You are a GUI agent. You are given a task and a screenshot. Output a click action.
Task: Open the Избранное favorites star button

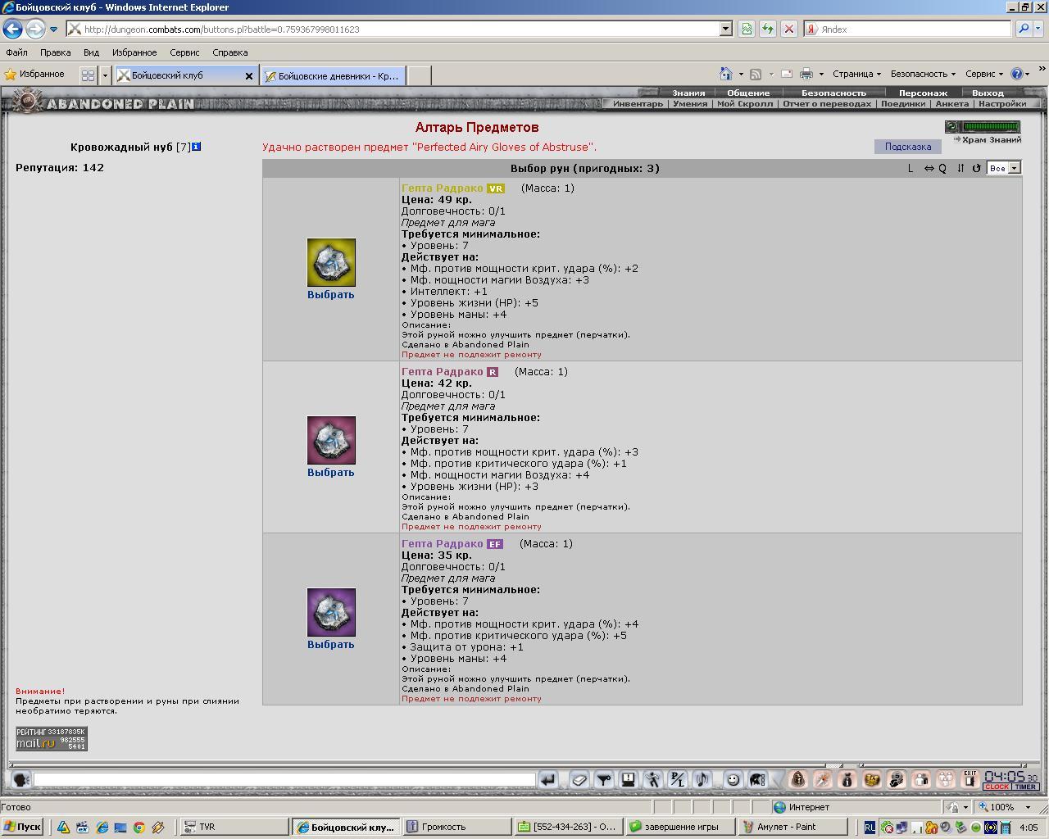[x=34, y=75]
